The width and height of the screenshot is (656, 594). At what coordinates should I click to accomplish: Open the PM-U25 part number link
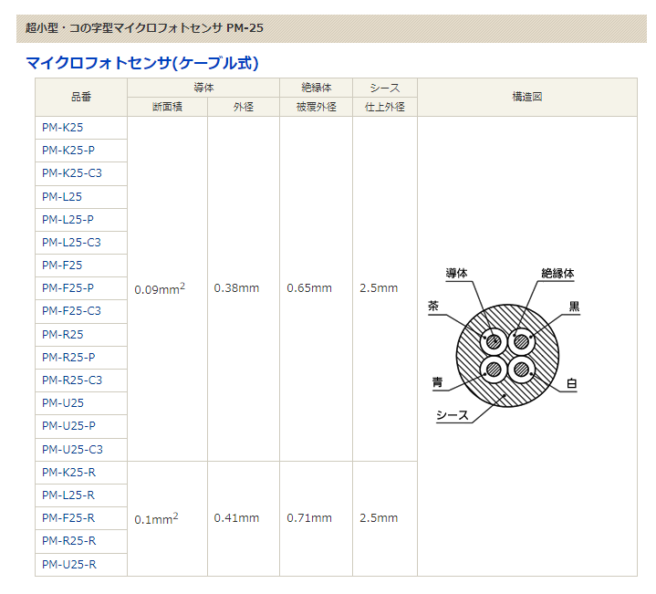click(x=63, y=403)
